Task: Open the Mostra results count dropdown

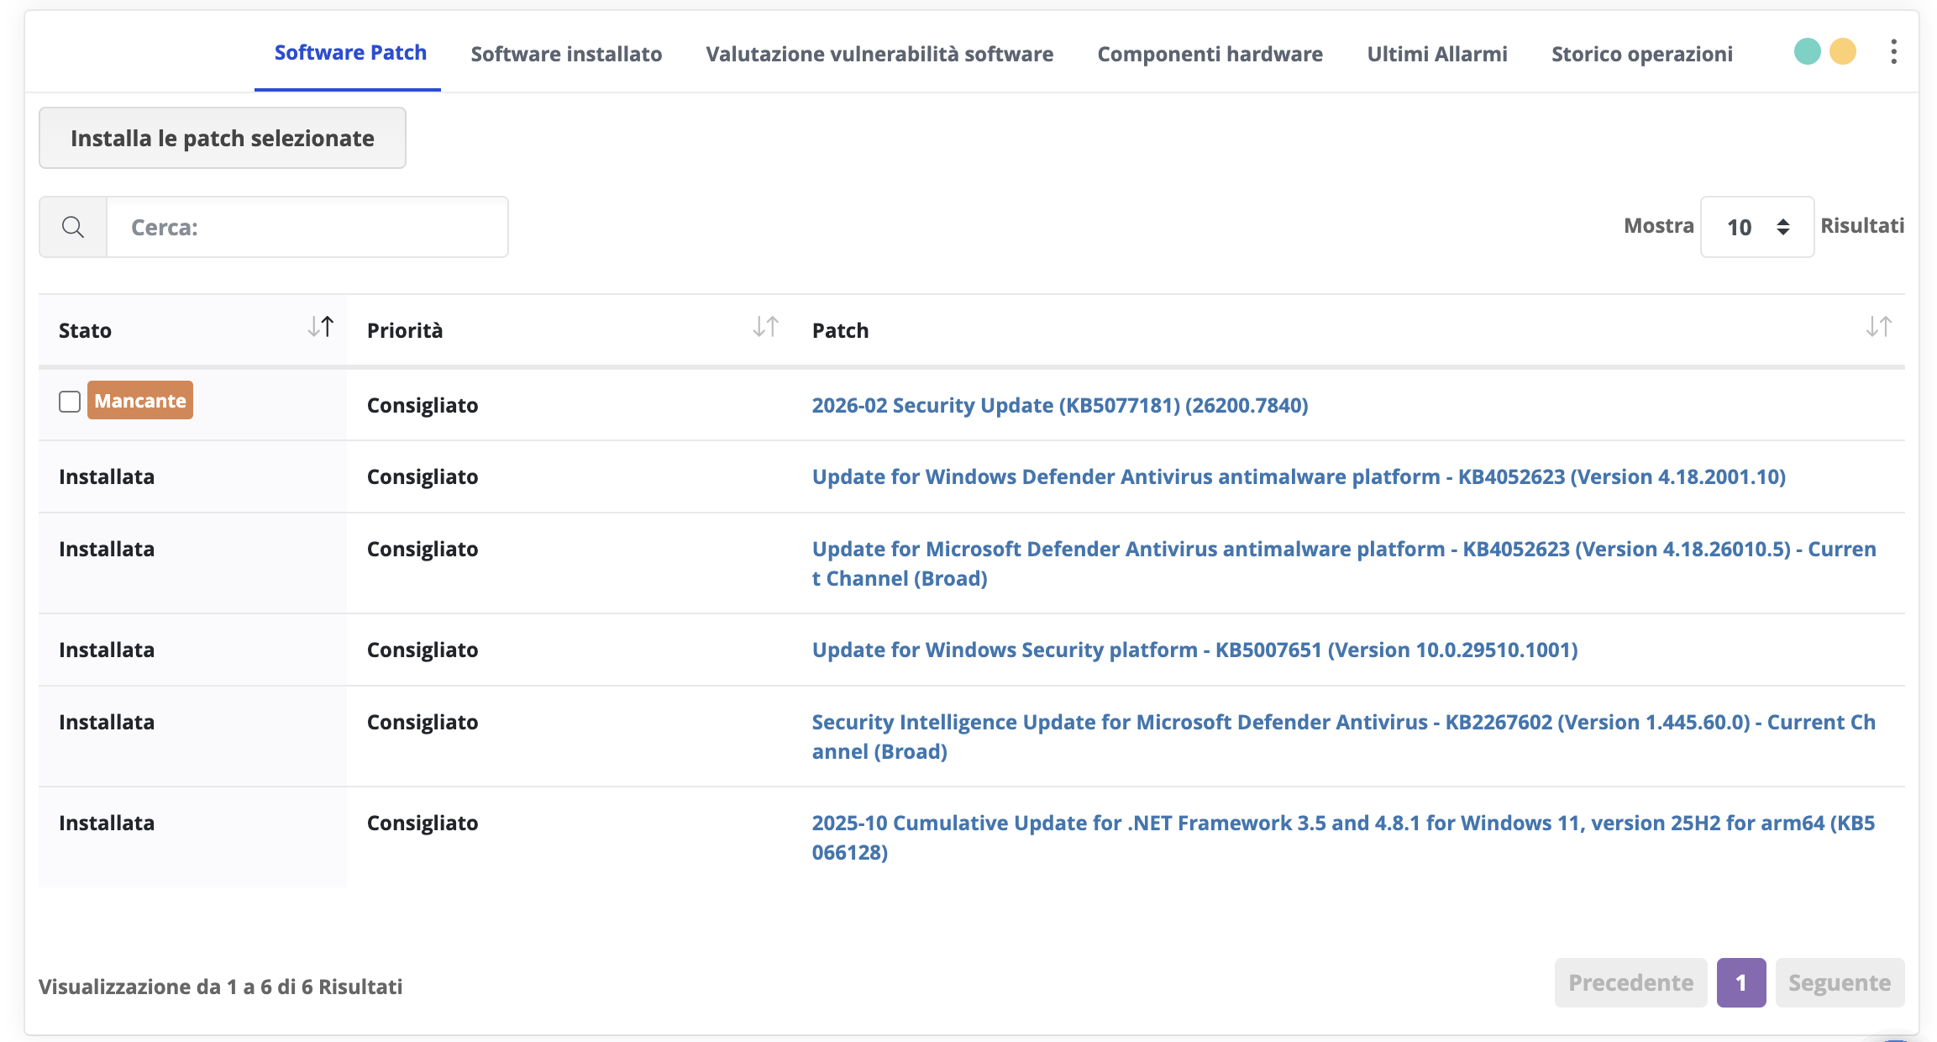Action: (1756, 227)
